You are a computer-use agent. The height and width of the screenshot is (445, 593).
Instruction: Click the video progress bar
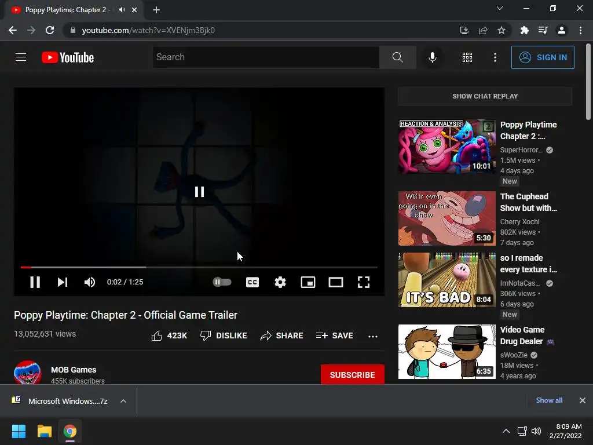[199, 267]
